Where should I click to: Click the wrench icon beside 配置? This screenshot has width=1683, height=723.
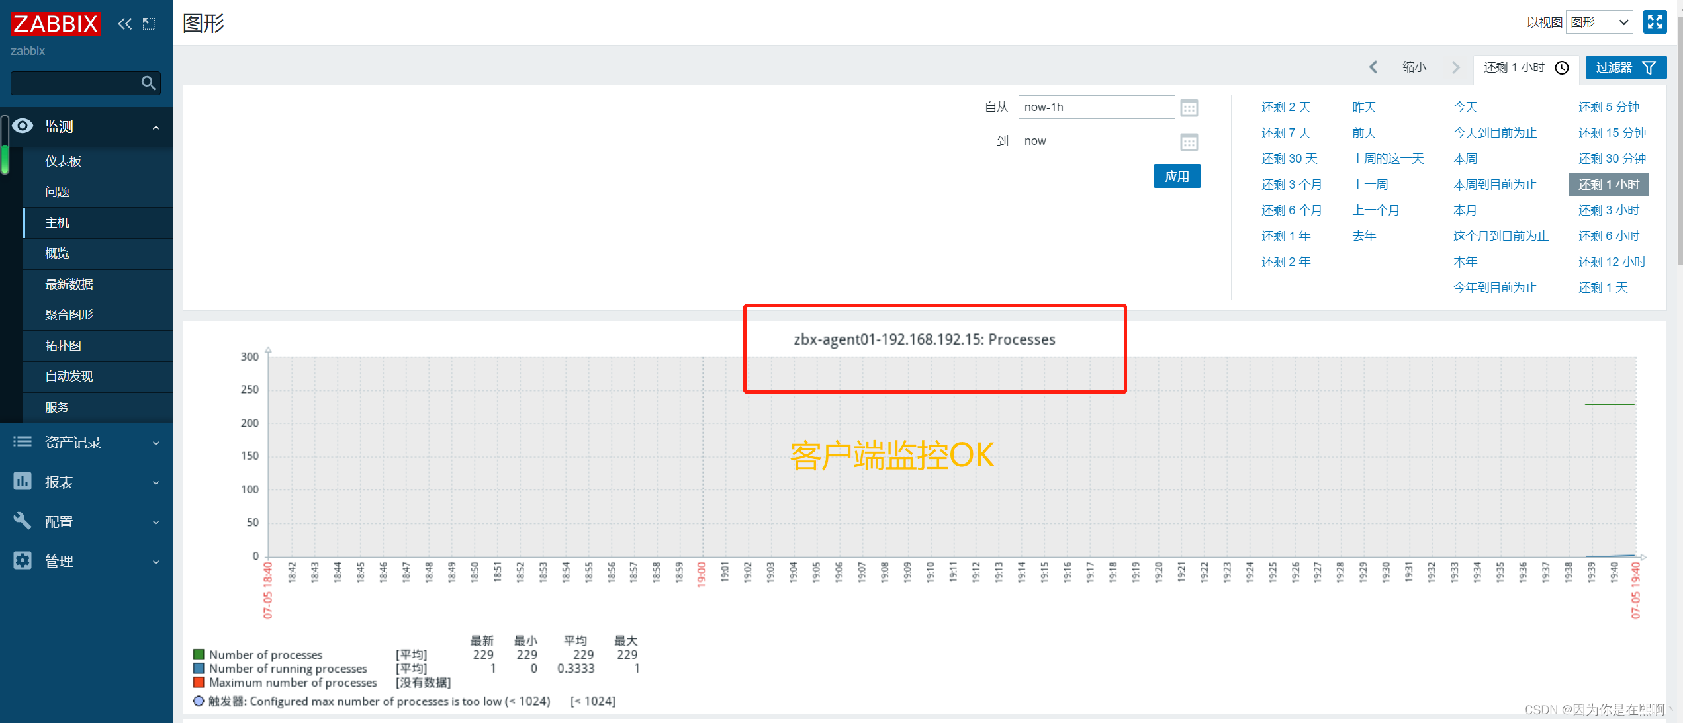coord(23,521)
